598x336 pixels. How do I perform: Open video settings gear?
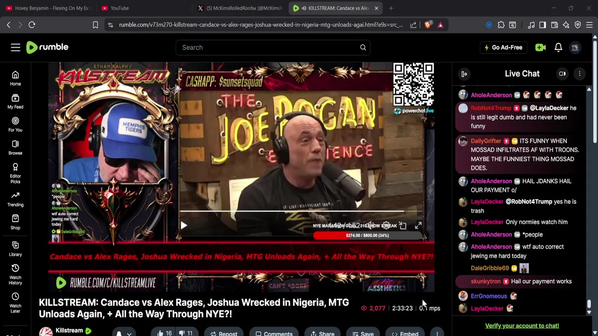tap(386, 226)
